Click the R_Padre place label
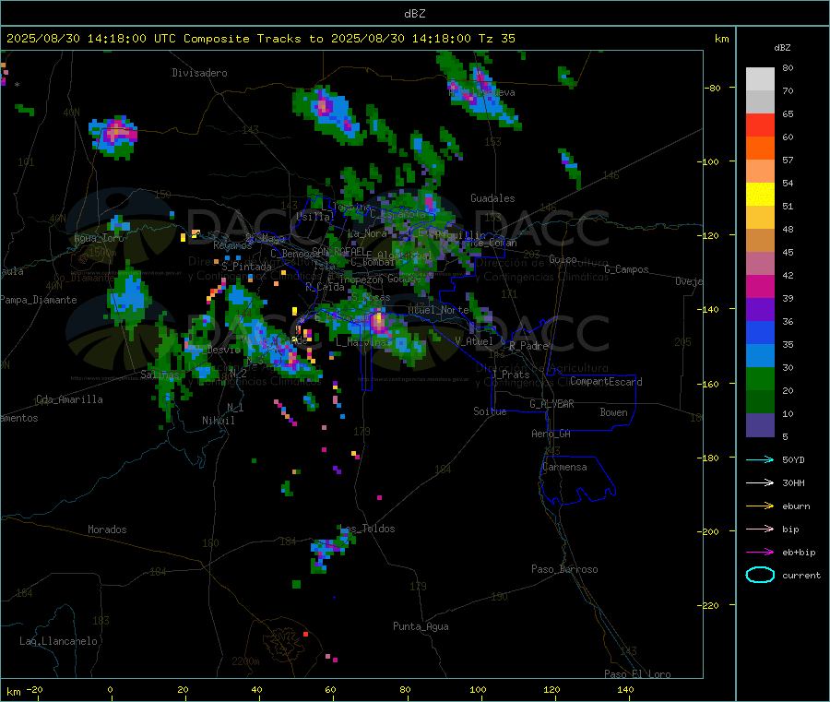 click(528, 346)
